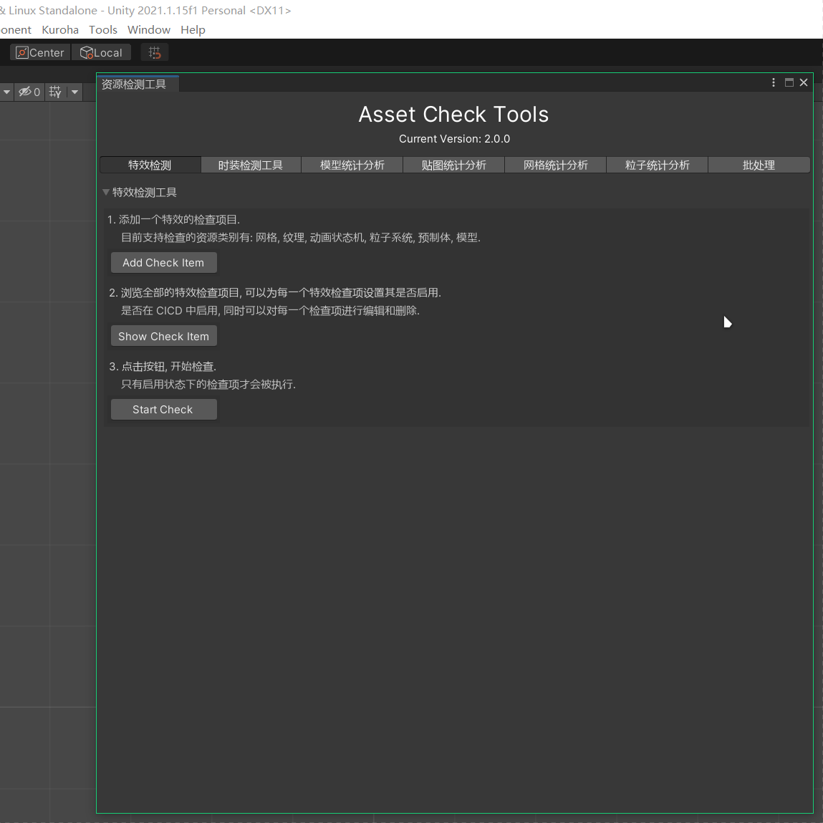Click the grid visibility icon in scene toolbar
The width and height of the screenshot is (823, 823).
55,92
